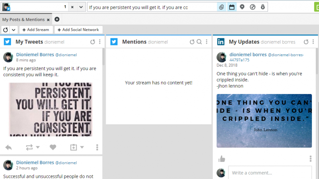Open the refresh interval dropdown arrow
This screenshot has height=179, width=319.
point(14,30)
